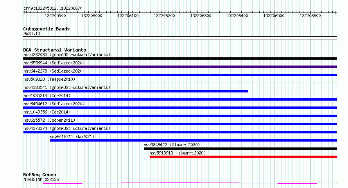Open the nsv6442278 Sedlazeck2020 label
Image resolution: width=348 pixels, height=188 pixels.
tap(54, 71)
